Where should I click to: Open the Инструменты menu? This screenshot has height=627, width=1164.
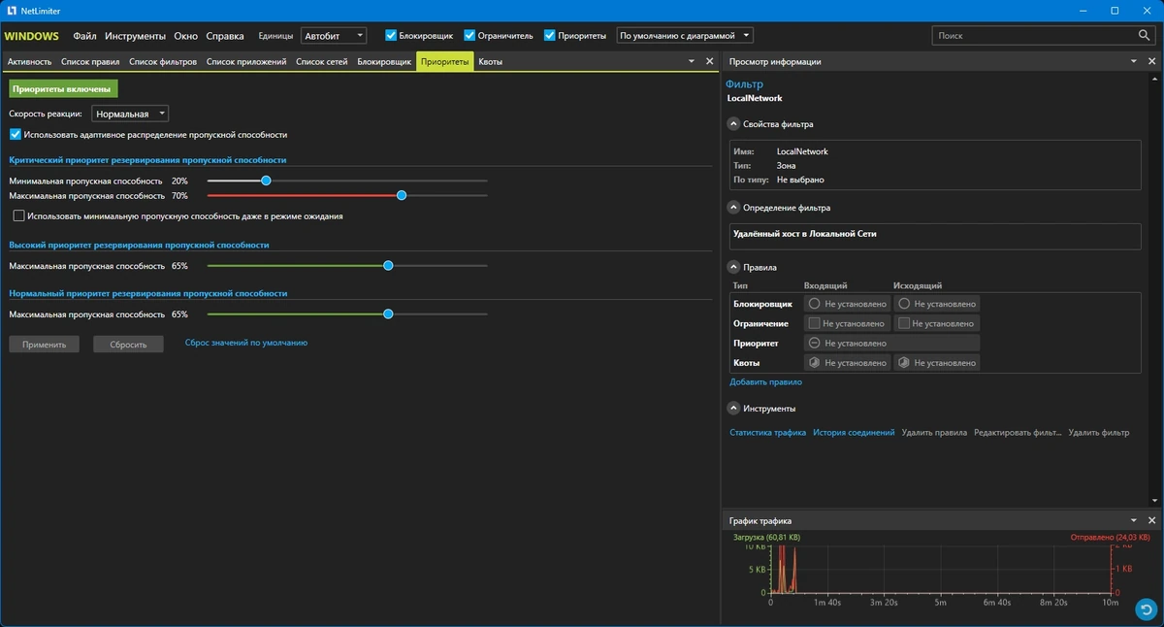click(136, 35)
